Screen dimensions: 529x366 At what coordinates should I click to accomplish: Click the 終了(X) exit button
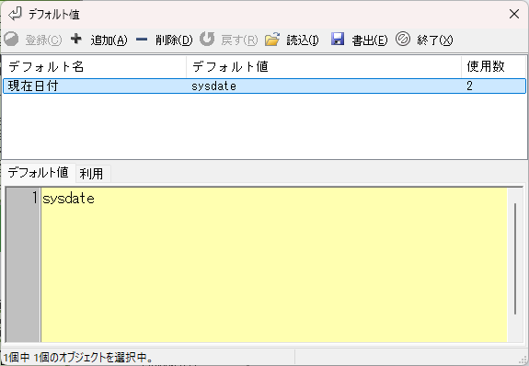tap(434, 40)
